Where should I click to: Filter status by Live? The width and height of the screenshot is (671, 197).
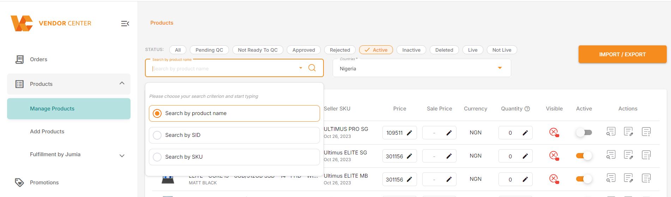(473, 50)
